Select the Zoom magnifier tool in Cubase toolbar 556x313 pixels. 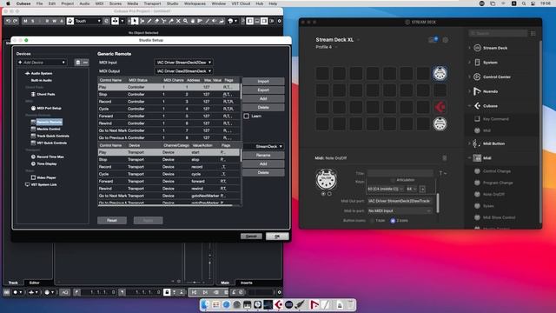tap(185, 21)
